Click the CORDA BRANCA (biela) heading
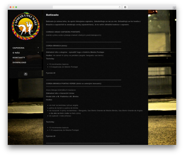184x156 pixels. tap(57, 46)
